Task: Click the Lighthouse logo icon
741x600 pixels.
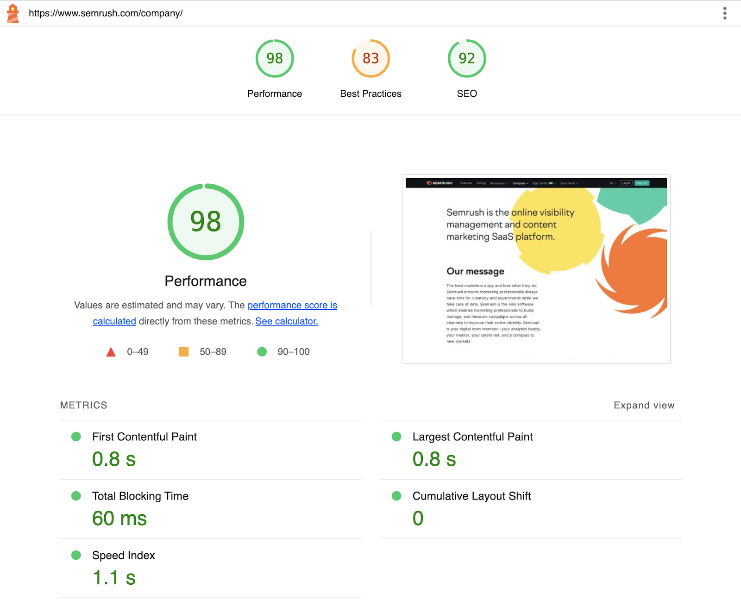Action: (13, 13)
